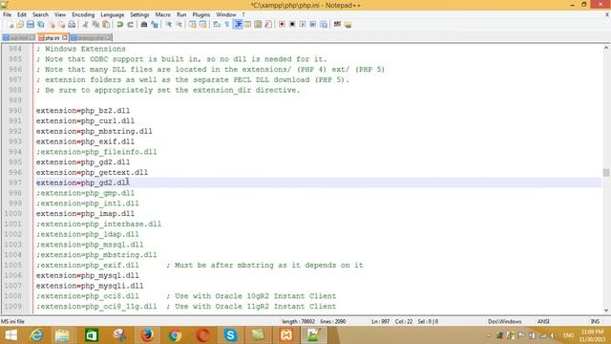This screenshot has height=344, width=611.
Task: Copy selection using the toolbar icon
Action: (x=95, y=25)
